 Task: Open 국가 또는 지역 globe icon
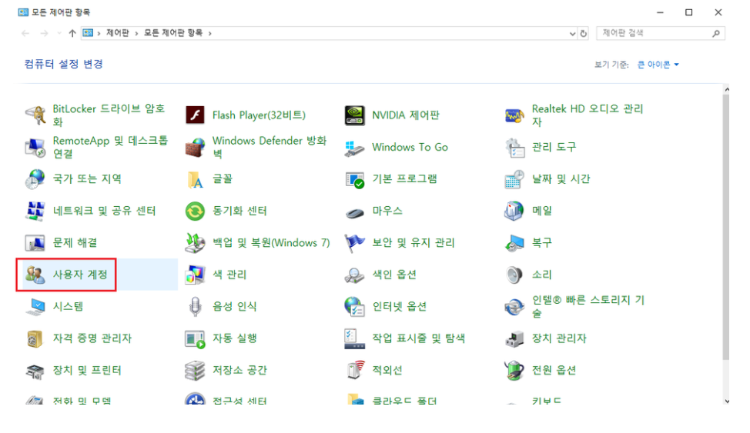[35, 179]
